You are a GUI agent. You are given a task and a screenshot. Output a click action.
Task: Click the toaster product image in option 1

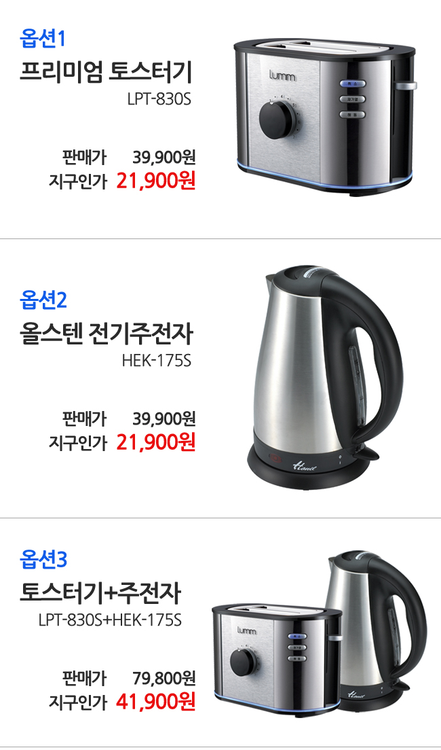tap(325, 118)
